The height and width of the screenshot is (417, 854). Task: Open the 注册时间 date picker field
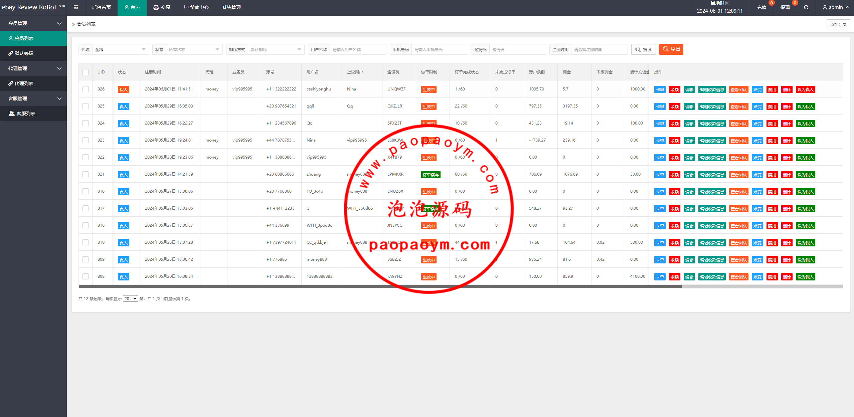point(600,49)
